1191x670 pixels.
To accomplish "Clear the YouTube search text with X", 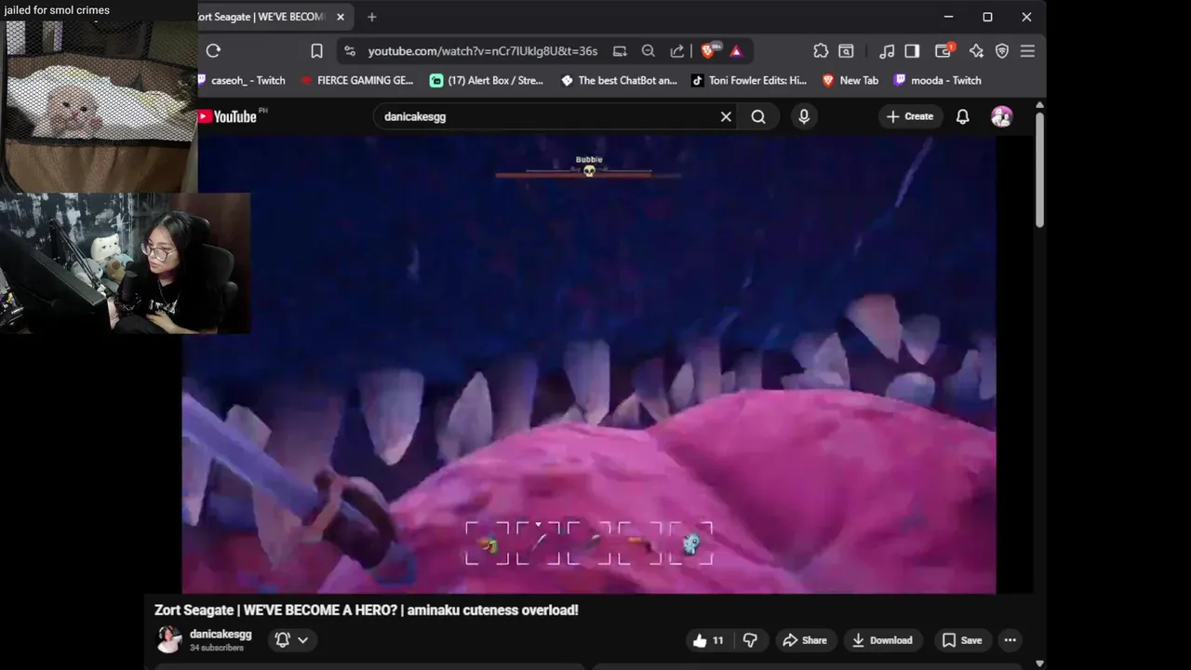I will [726, 116].
